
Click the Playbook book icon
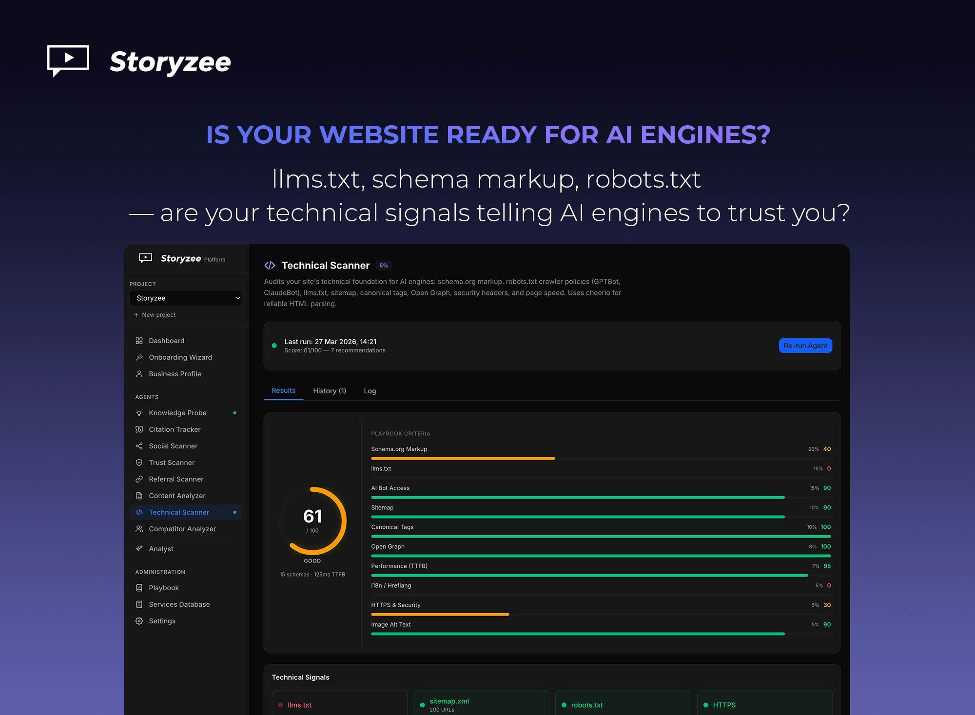click(139, 588)
